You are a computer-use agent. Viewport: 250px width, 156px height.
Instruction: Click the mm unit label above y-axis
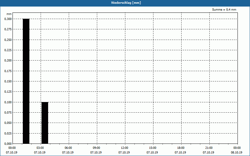click(9, 14)
